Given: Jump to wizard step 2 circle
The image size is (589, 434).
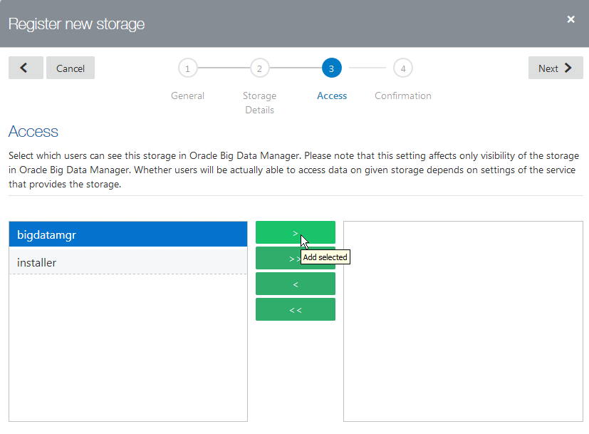Looking at the screenshot, I should (259, 68).
